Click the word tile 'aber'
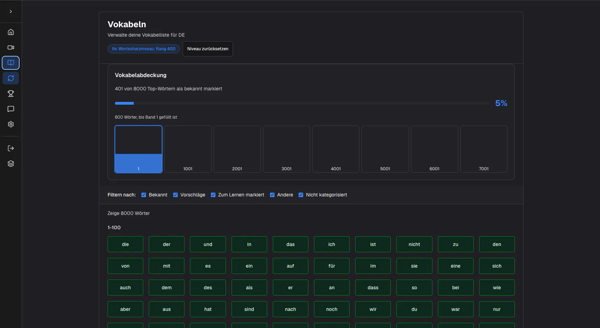Image resolution: width=600 pixels, height=328 pixels. tap(125, 309)
